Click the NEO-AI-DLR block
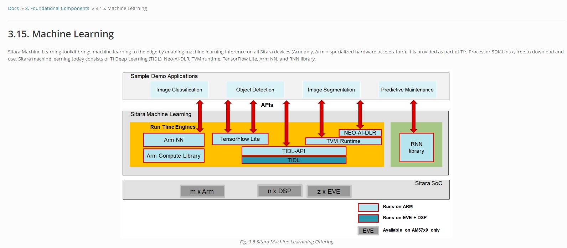Image resolution: width=567 pixels, height=248 pixels. coord(360,133)
